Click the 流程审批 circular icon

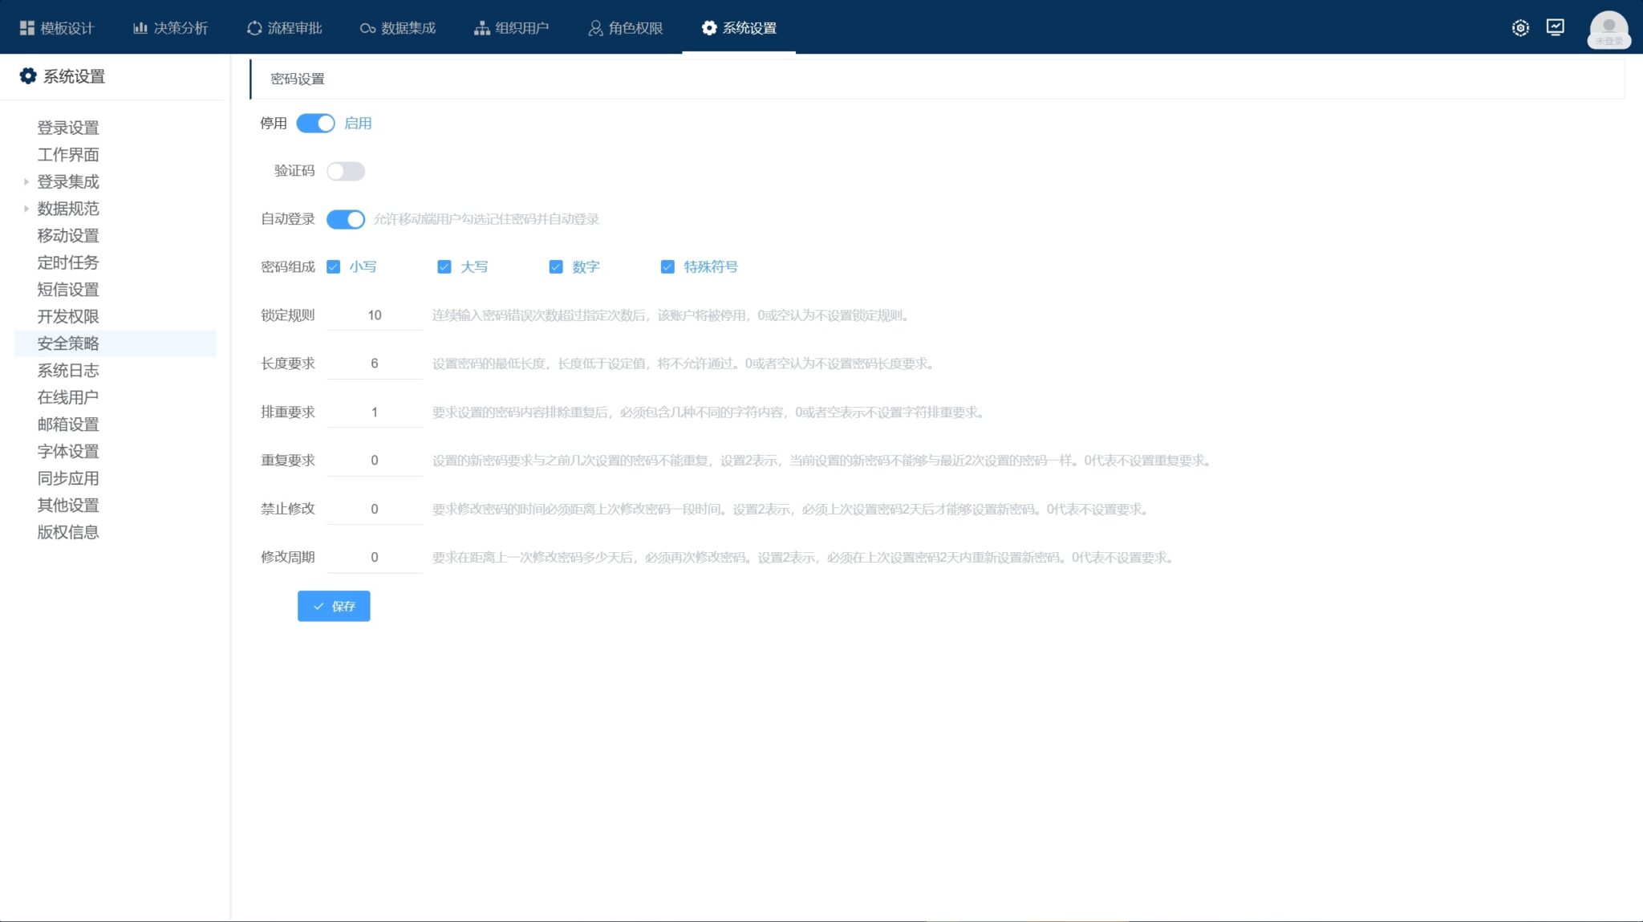(x=254, y=28)
